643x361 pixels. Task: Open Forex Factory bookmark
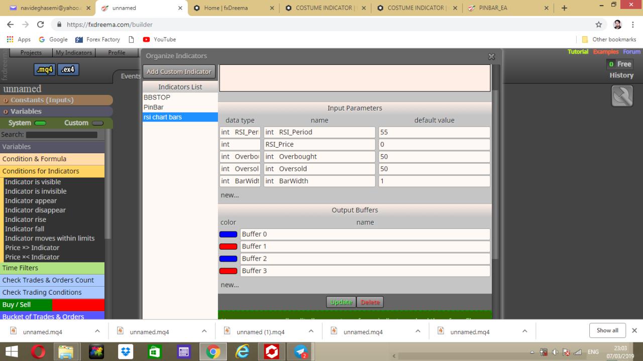click(97, 40)
